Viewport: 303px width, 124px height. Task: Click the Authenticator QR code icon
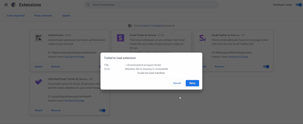[x=39, y=38]
